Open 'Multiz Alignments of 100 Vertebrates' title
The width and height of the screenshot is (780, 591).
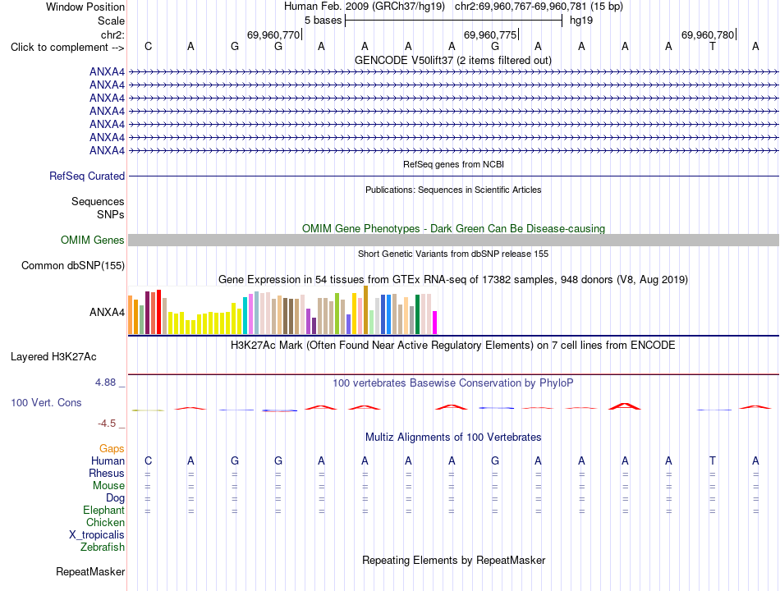(x=453, y=438)
